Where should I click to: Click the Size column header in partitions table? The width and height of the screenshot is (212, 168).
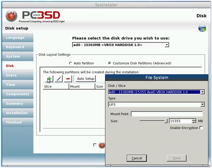pyautogui.click(x=100, y=86)
